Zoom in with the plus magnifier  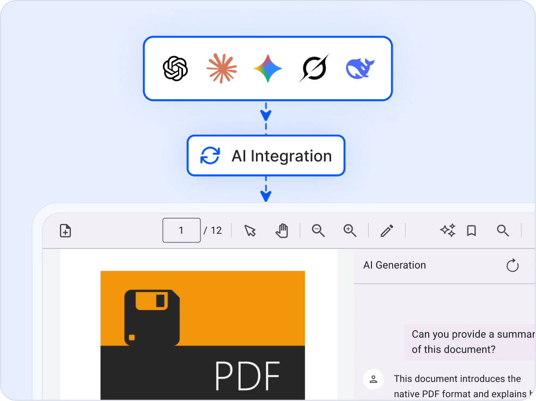pyautogui.click(x=350, y=230)
